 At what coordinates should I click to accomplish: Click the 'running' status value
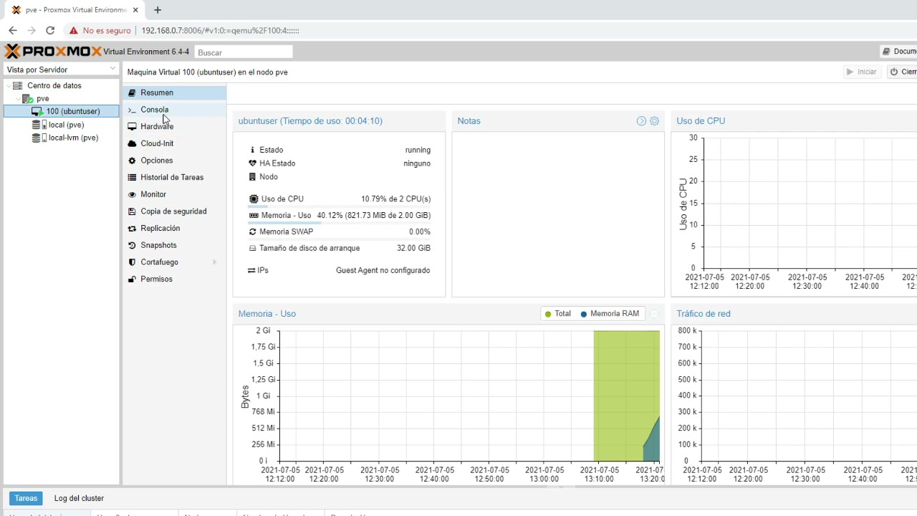tap(418, 150)
